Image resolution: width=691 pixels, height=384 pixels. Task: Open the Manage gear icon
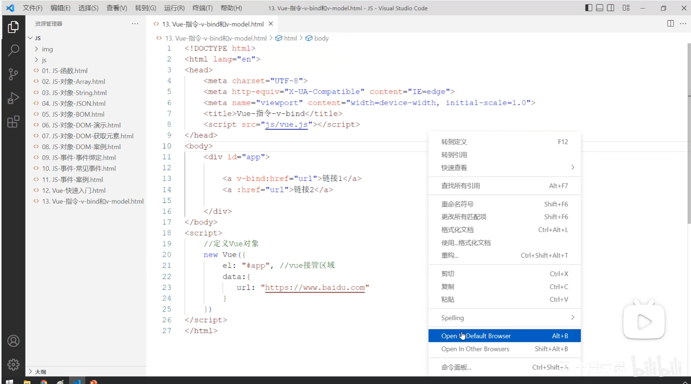pyautogui.click(x=13, y=365)
